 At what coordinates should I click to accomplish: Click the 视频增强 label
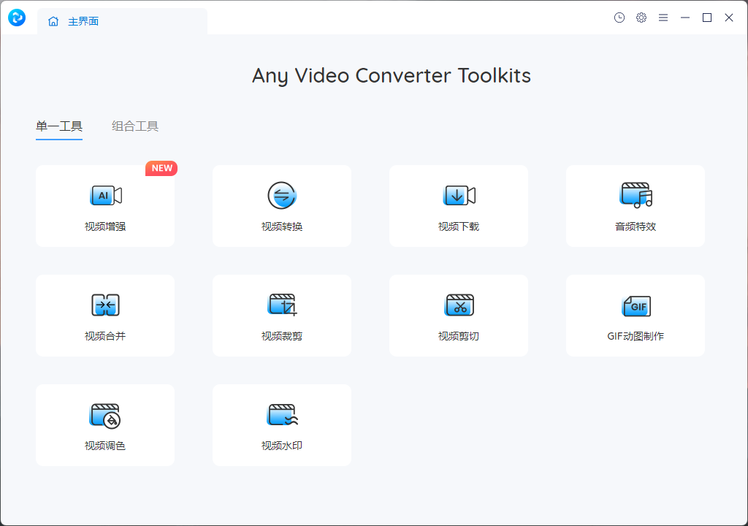point(105,226)
